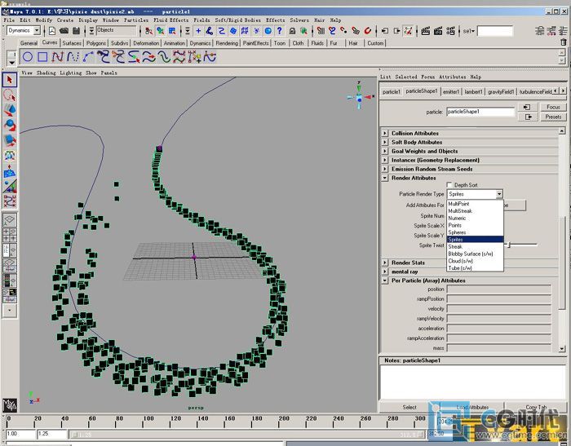This screenshot has height=446, width=571.
Task: Choose Streak from render type list
Action: click(x=475, y=246)
